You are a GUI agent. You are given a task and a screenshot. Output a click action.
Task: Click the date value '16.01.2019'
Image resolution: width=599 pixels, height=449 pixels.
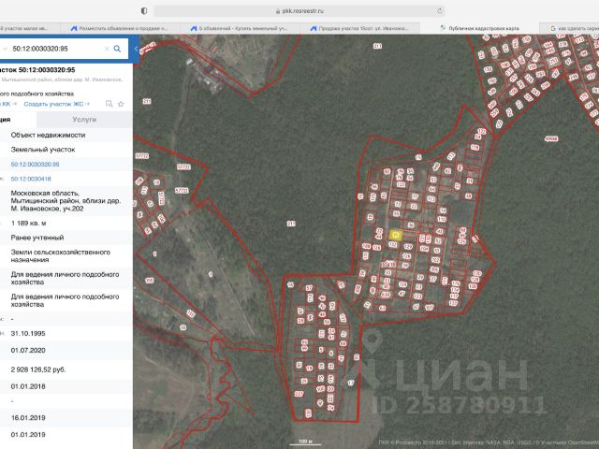coord(28,418)
